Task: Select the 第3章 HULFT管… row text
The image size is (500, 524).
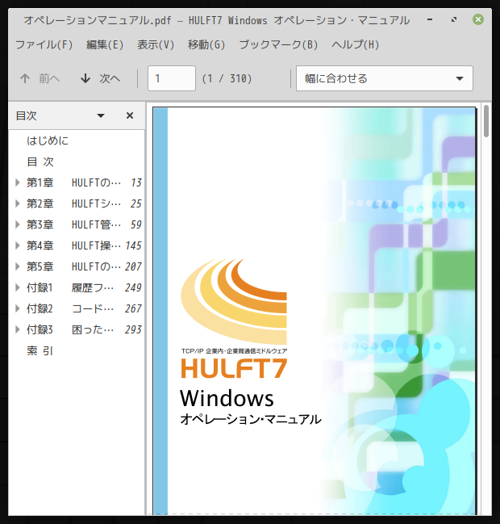Action: pyautogui.click(x=73, y=224)
